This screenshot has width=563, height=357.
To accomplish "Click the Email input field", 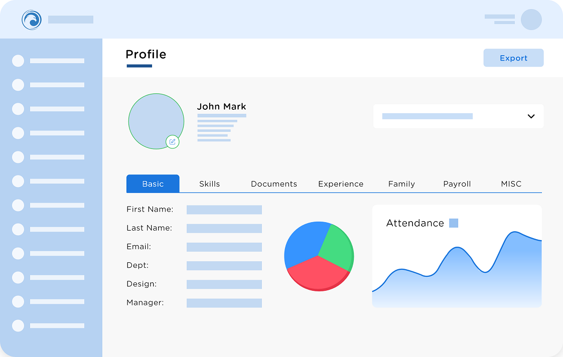I will [x=224, y=247].
